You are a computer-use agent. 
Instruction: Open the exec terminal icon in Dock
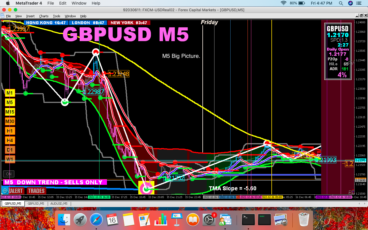click(x=264, y=220)
